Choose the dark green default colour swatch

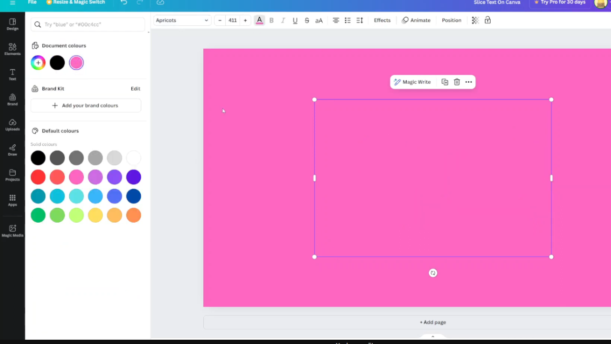coord(38,215)
